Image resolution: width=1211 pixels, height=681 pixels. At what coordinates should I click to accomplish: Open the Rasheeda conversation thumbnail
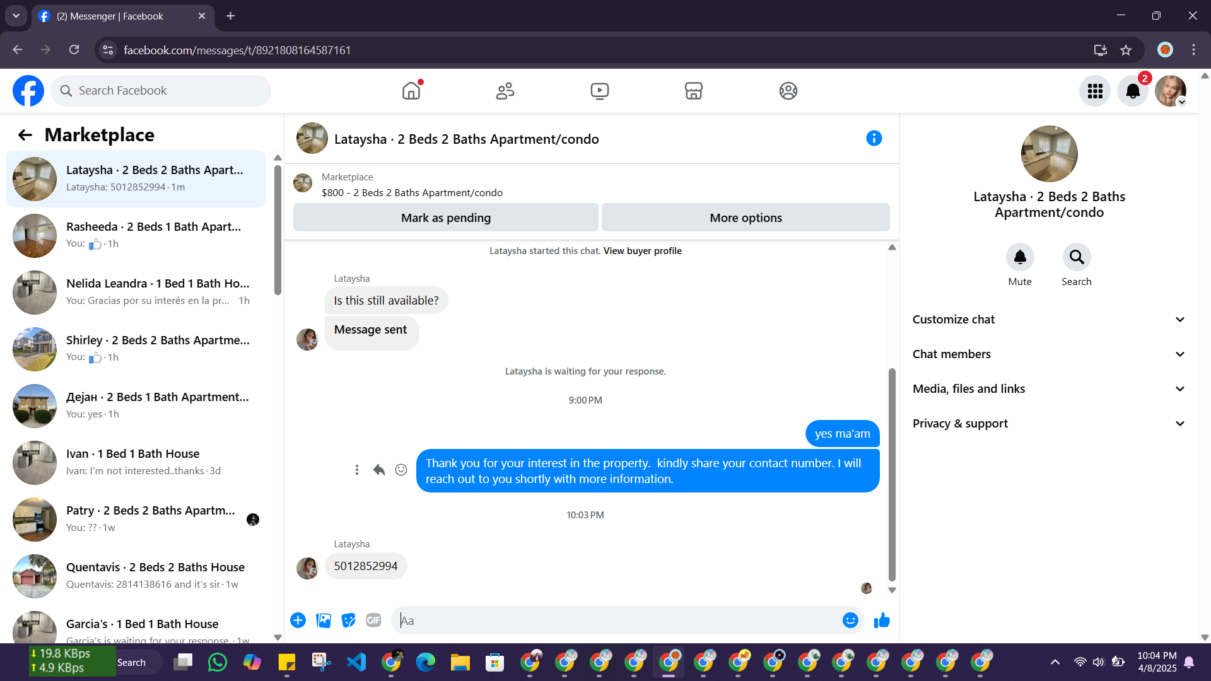[x=35, y=236]
